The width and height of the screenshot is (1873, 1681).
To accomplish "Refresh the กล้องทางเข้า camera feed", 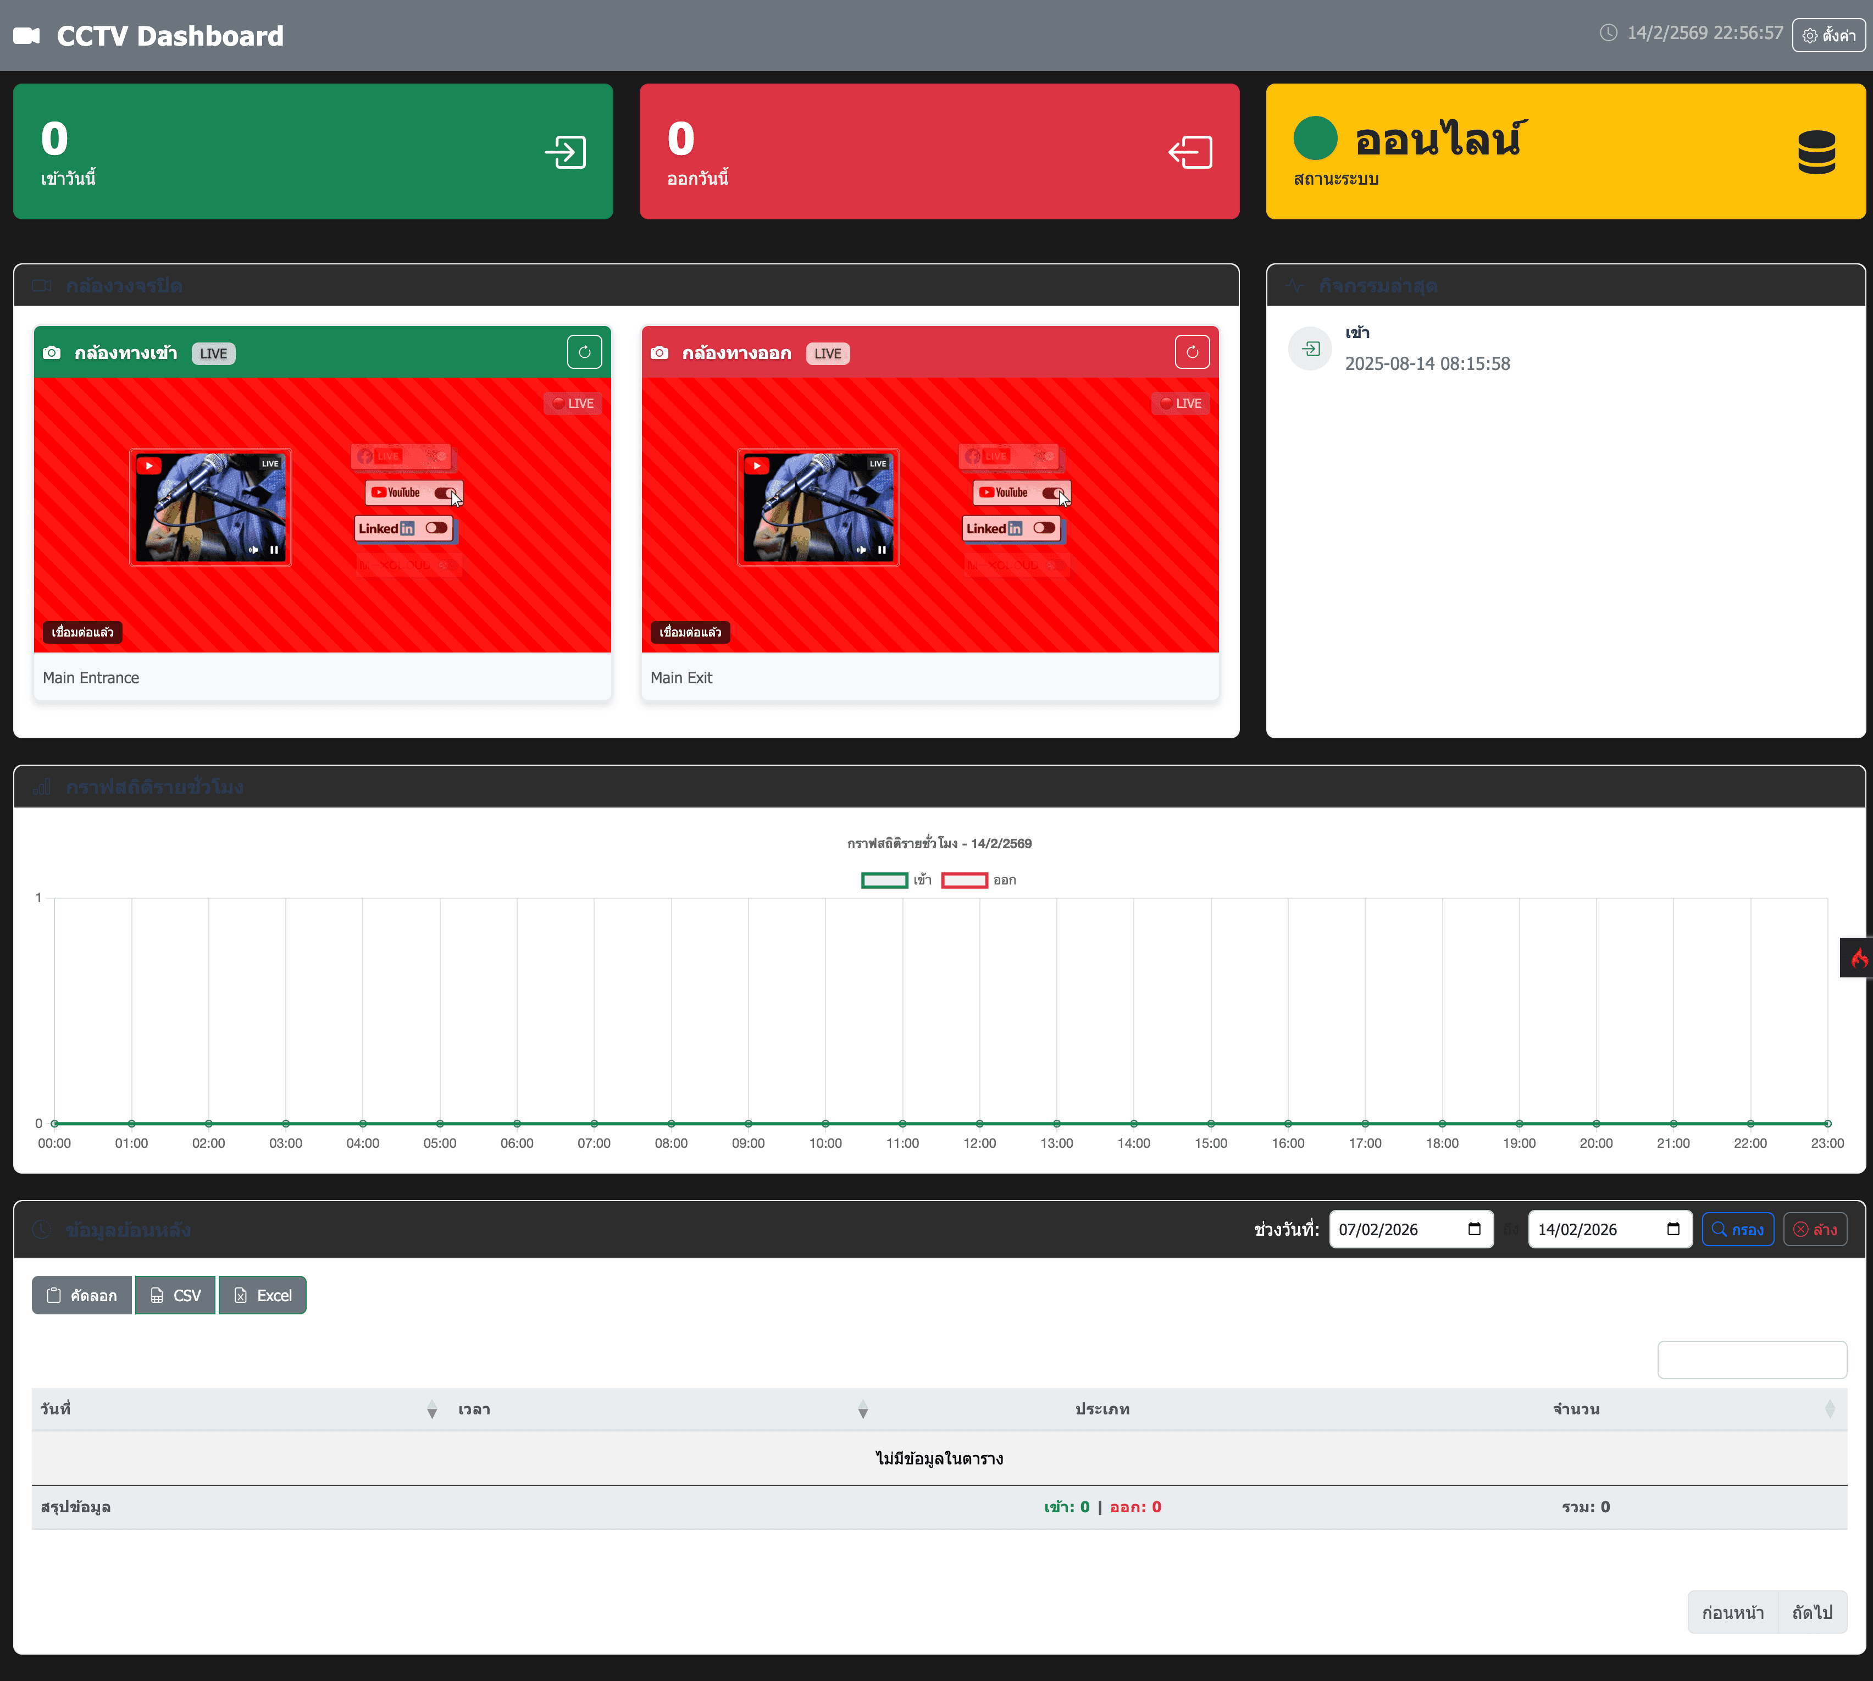I will 585,351.
